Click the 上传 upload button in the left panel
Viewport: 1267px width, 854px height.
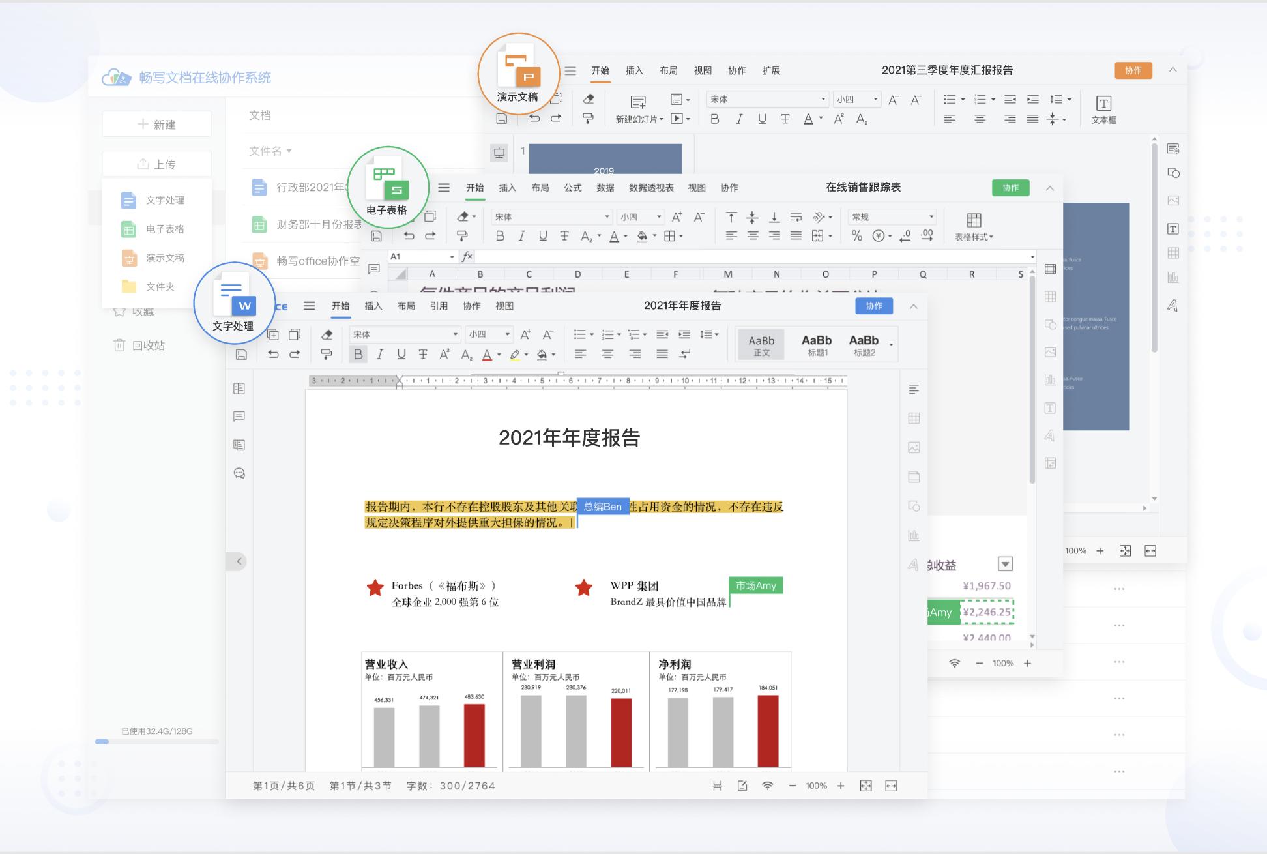[156, 164]
